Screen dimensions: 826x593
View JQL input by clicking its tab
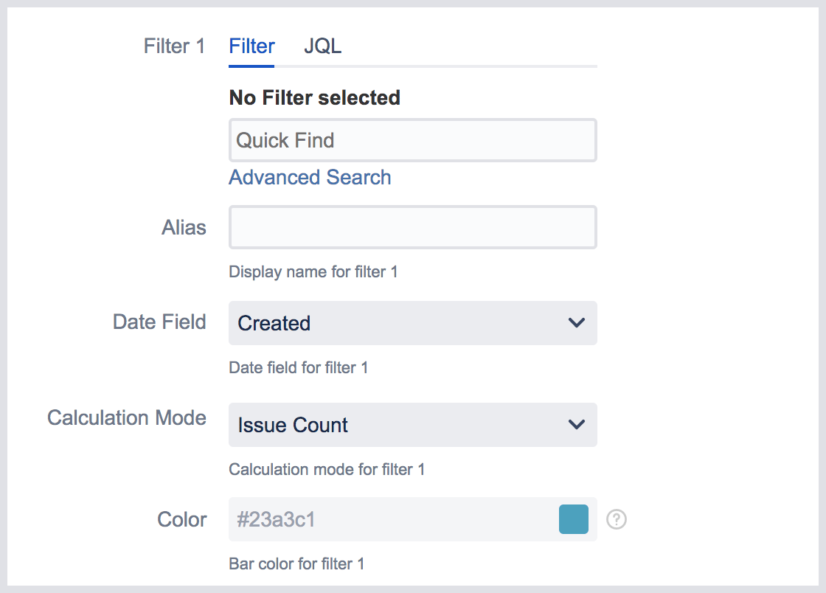tap(322, 46)
